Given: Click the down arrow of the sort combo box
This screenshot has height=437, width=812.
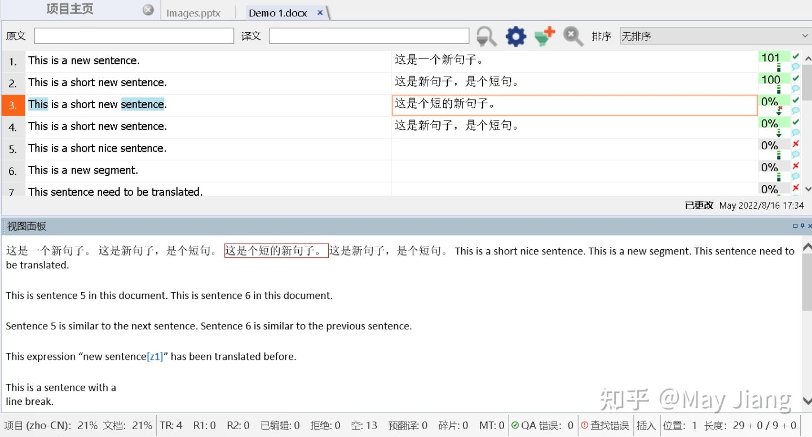Looking at the screenshot, I should (x=805, y=36).
